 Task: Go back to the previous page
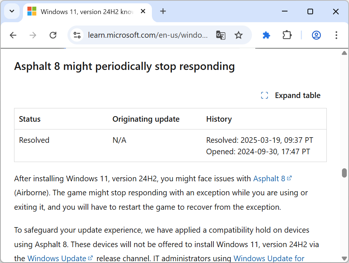click(13, 35)
